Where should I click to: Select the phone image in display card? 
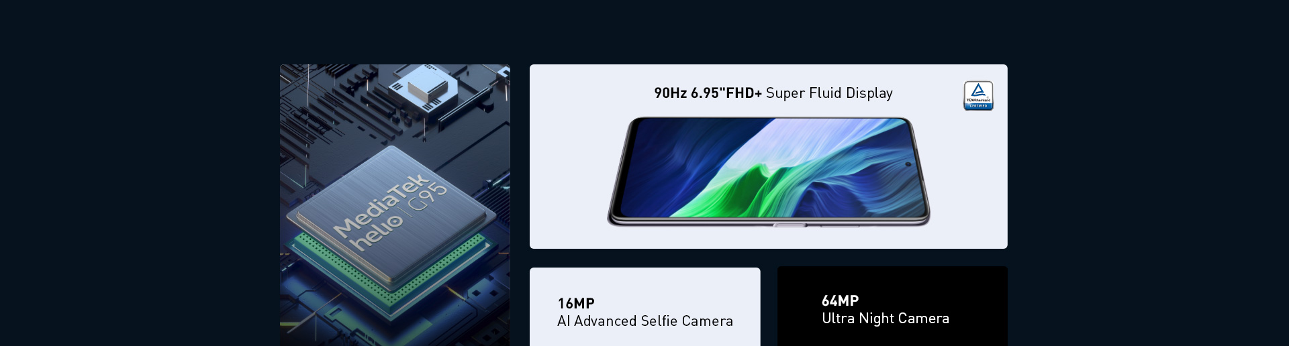point(769,172)
